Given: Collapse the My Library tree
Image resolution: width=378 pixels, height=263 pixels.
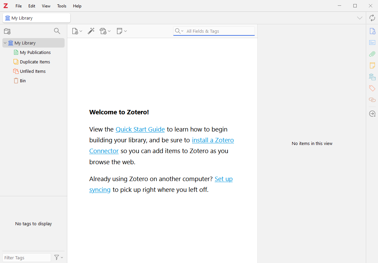Looking at the screenshot, I should click(5, 43).
